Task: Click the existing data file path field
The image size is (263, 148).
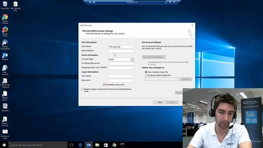Action: 161,79
